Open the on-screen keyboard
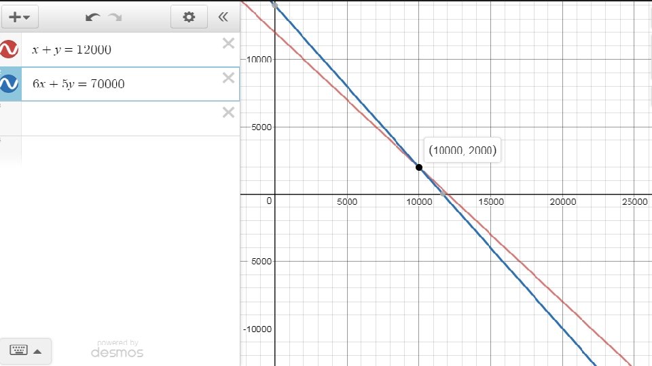 coord(25,351)
